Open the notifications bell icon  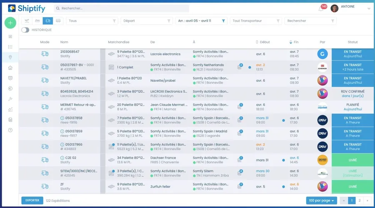(321, 9)
